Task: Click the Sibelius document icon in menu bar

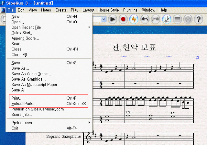Action: point(3,10)
